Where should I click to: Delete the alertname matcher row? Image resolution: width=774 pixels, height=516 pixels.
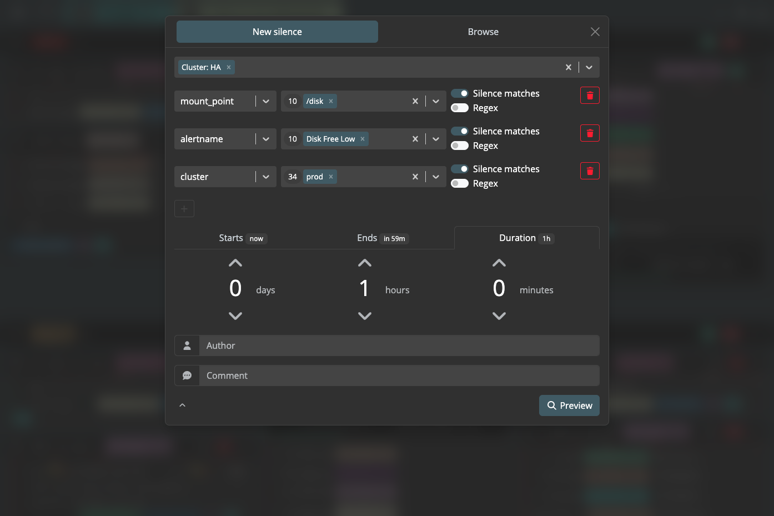tap(590, 133)
